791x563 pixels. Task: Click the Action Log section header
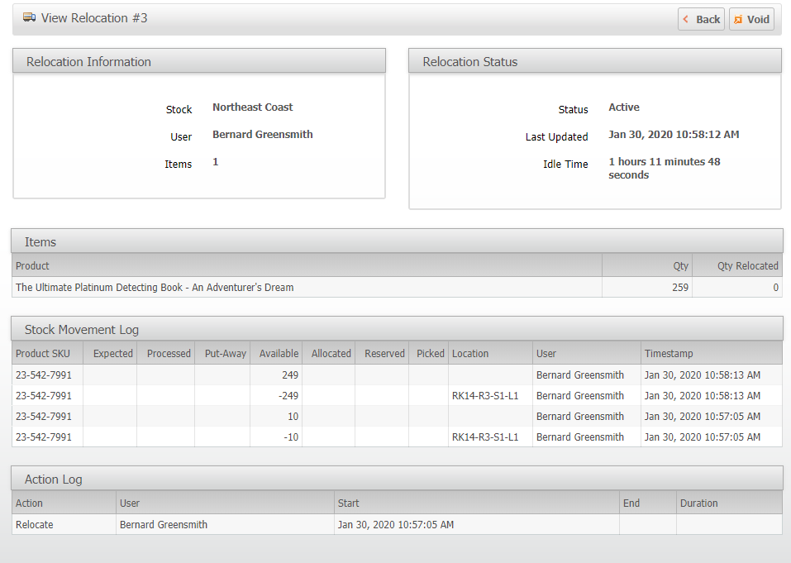coord(397,479)
